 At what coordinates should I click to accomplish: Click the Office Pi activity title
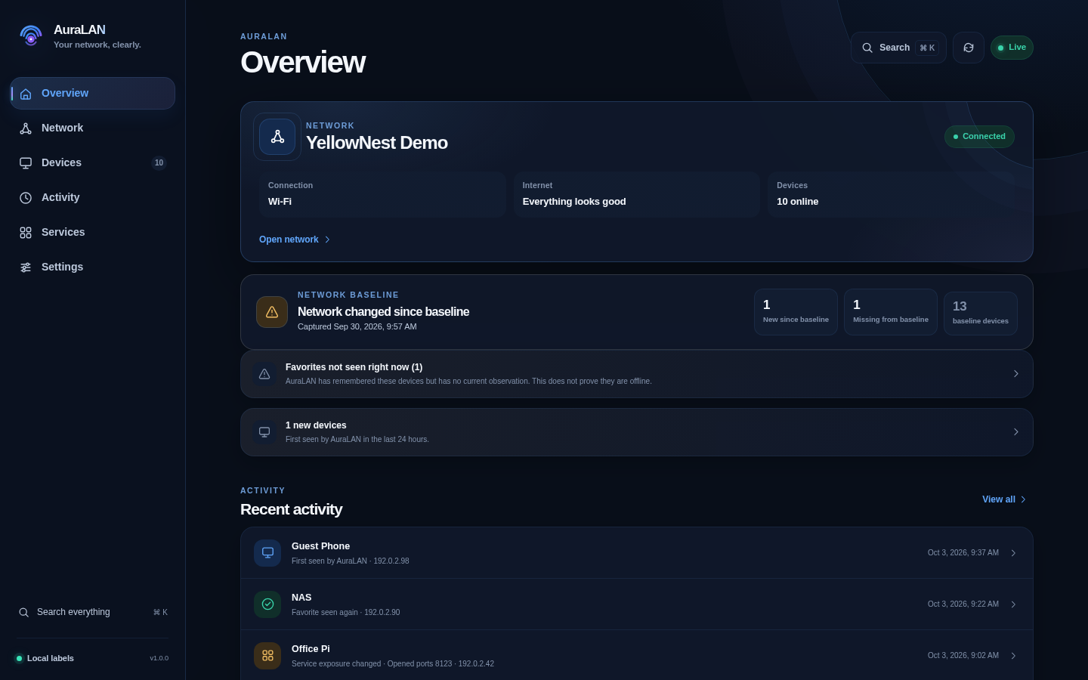pos(311,649)
